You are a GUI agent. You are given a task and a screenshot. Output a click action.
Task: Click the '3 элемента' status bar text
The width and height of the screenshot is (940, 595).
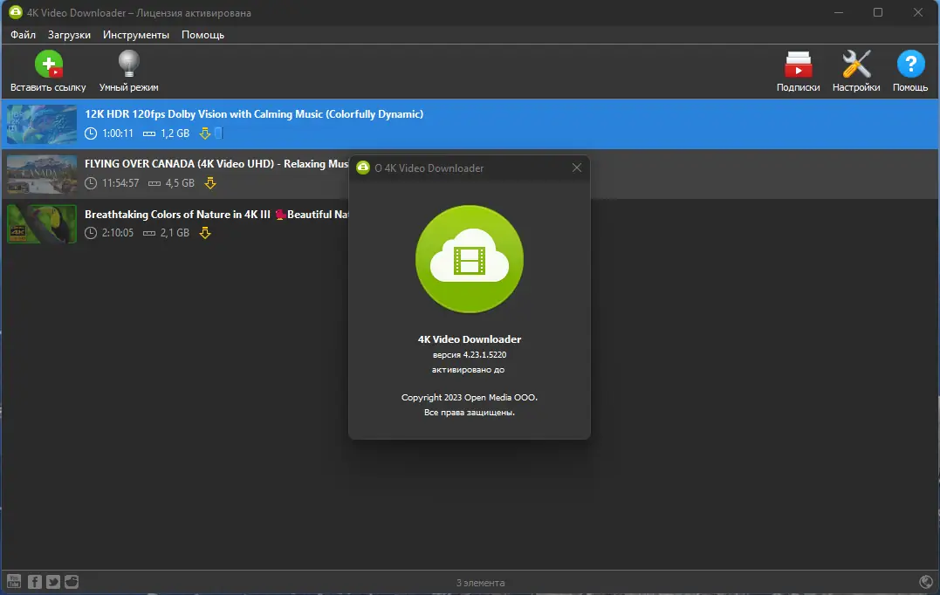point(480,583)
